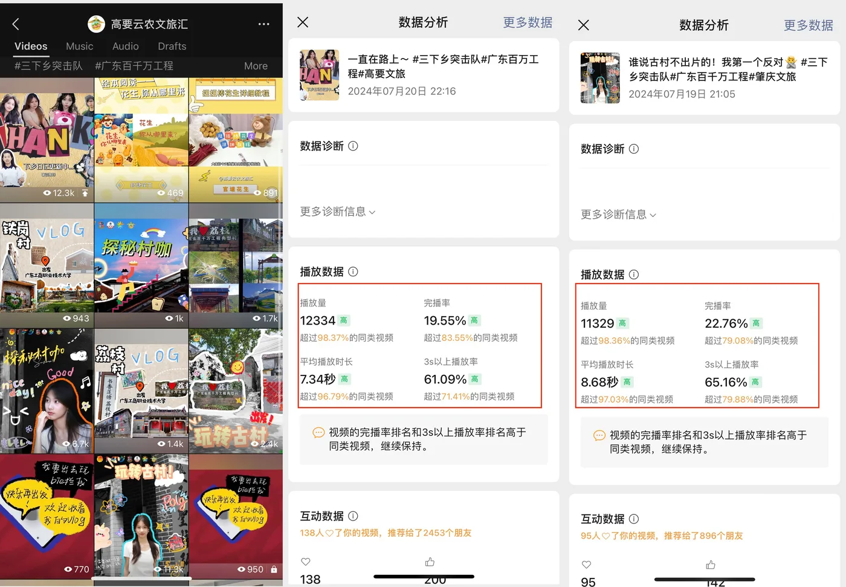
Task: Open the 探秘村咖 video with 1k views
Action: [x=141, y=266]
